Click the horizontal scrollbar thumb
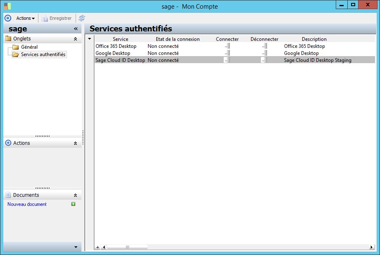This screenshot has height=255, width=380. 127,247
